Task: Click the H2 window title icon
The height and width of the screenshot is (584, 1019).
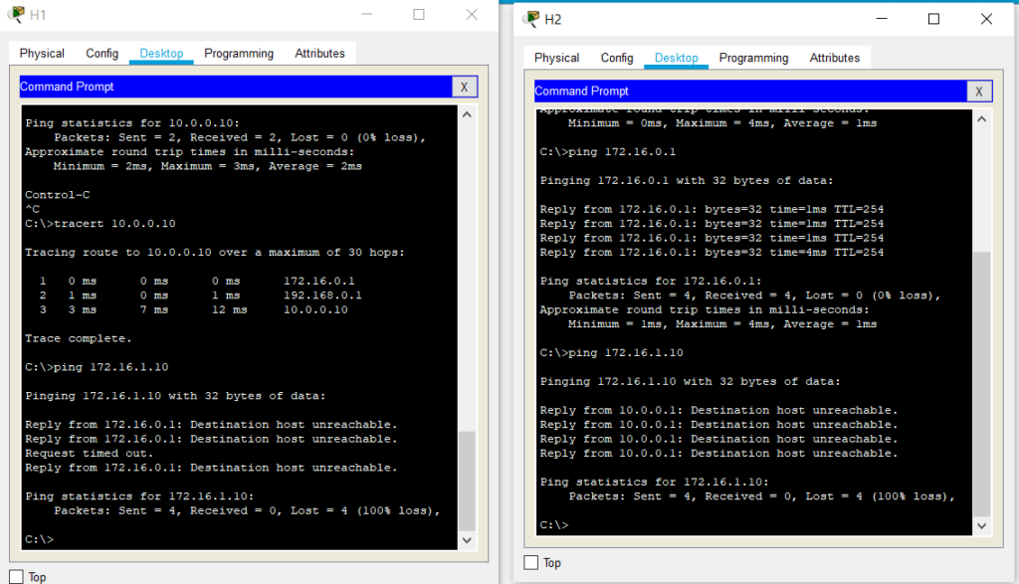Action: 530,19
